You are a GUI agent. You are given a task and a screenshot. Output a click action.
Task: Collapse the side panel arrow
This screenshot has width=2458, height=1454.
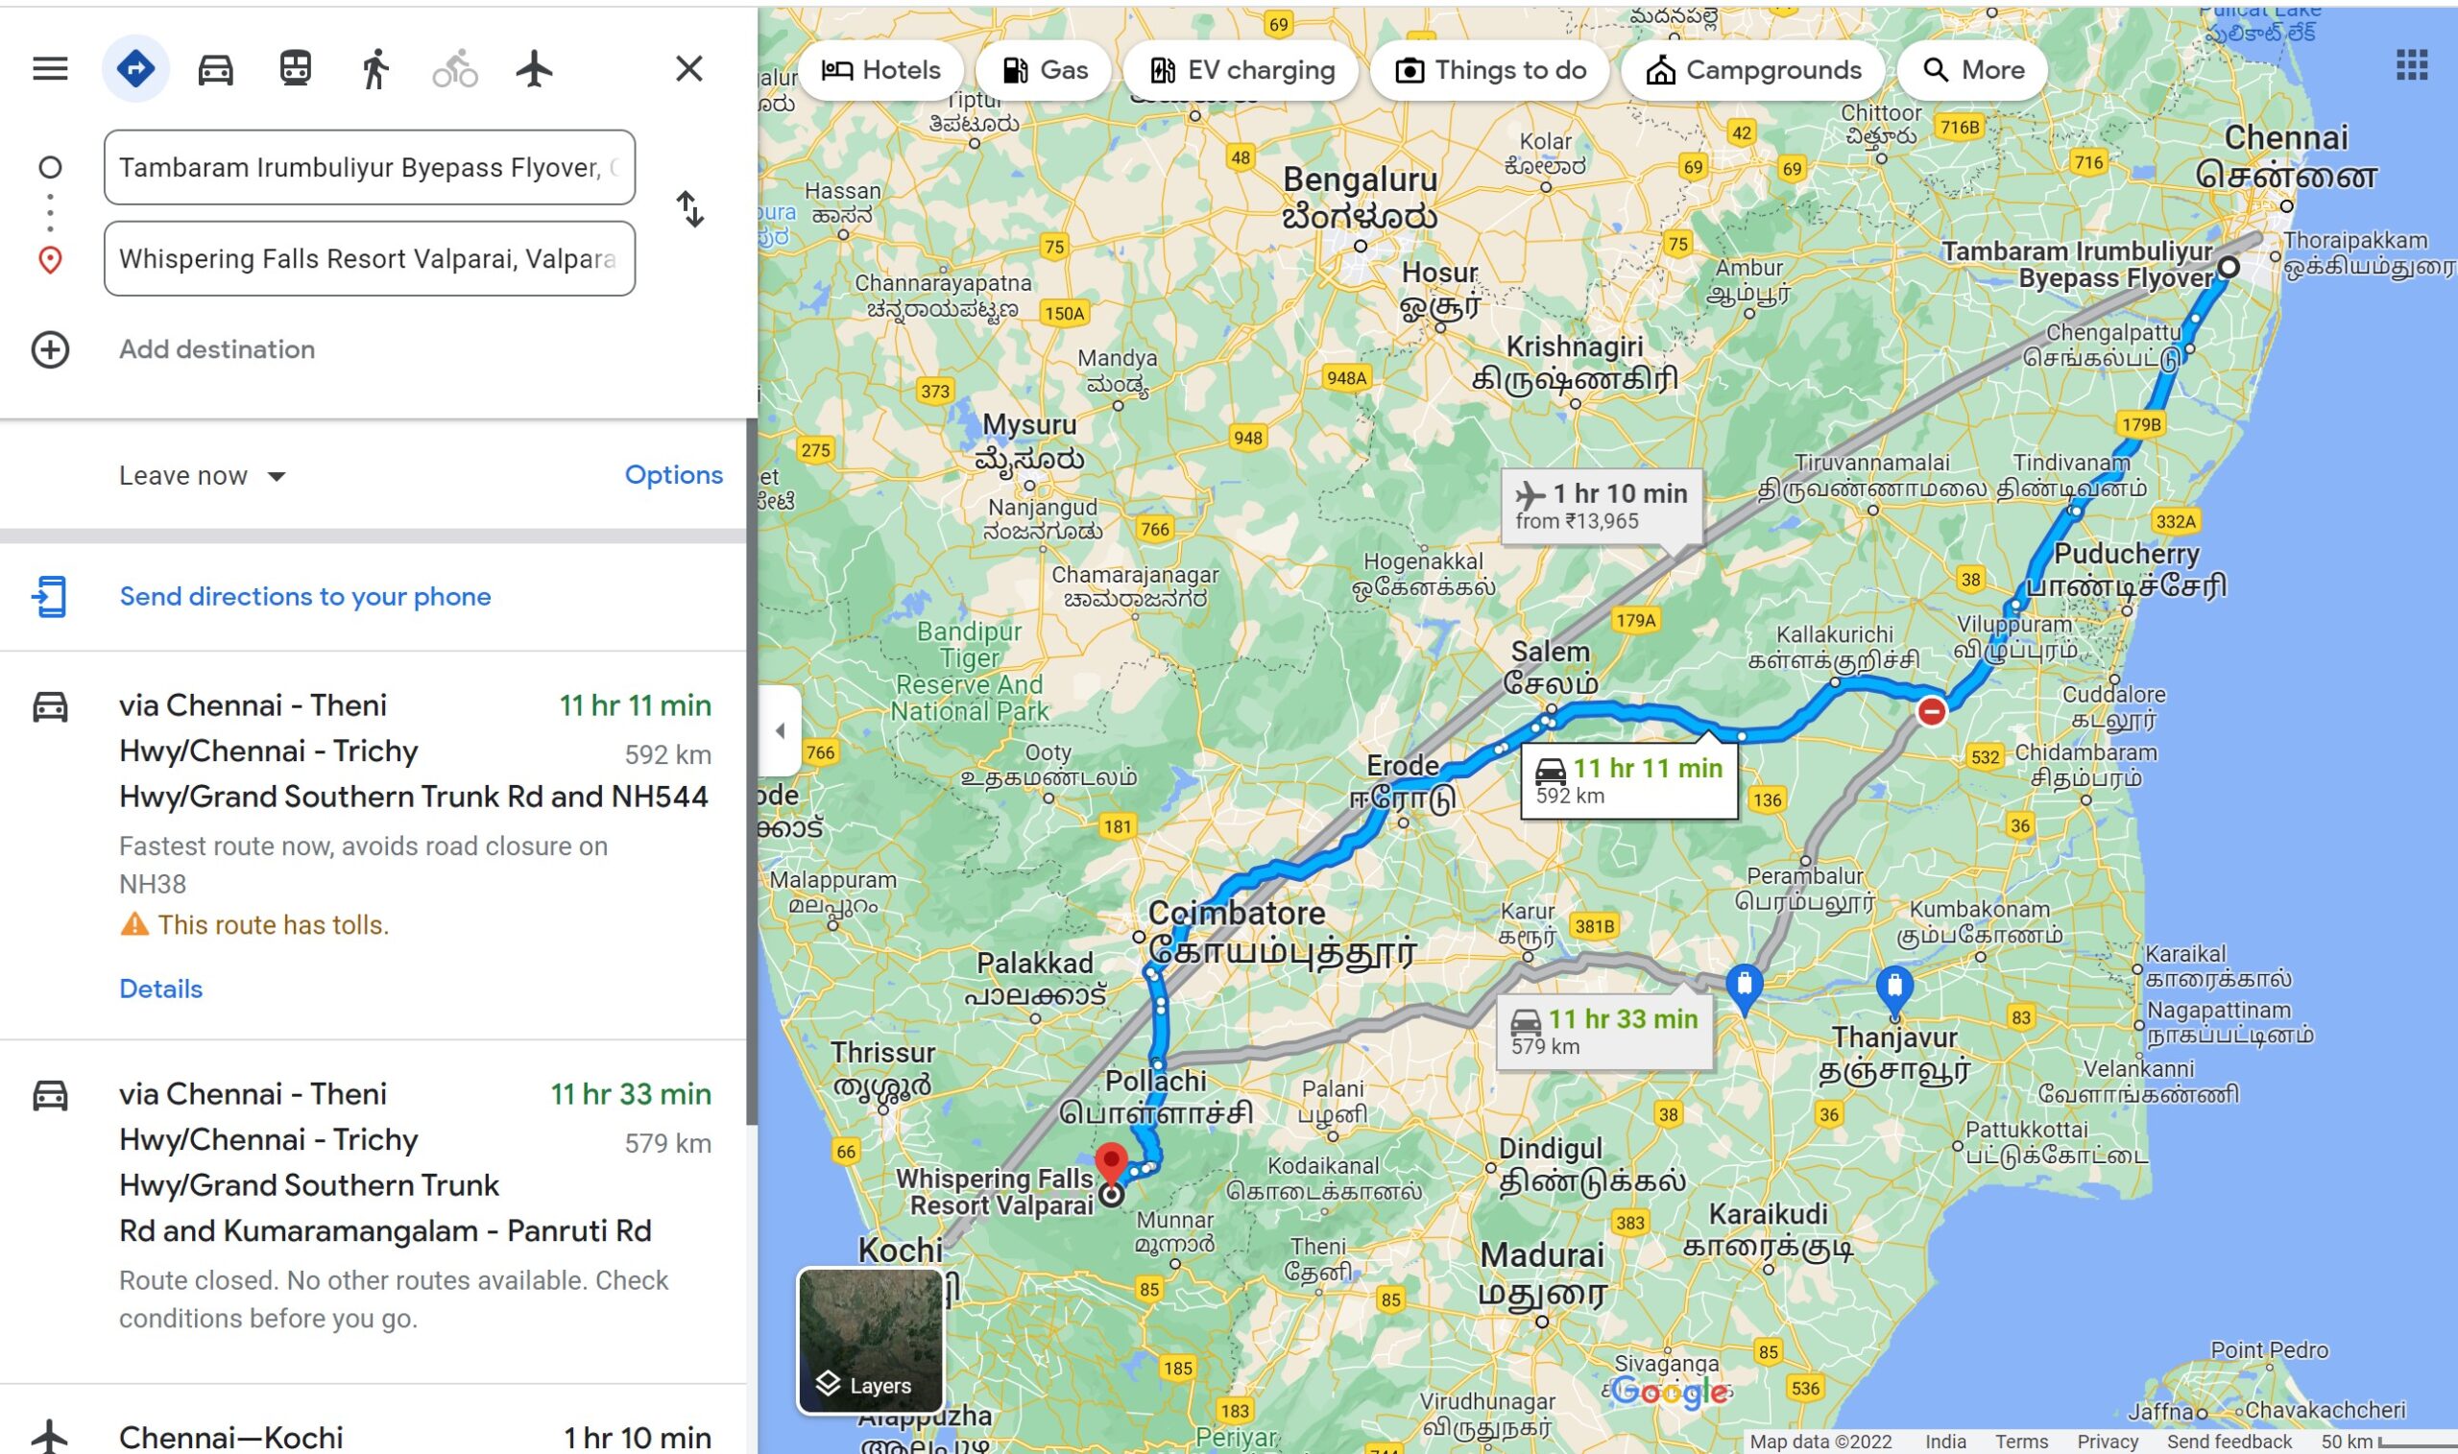click(781, 731)
